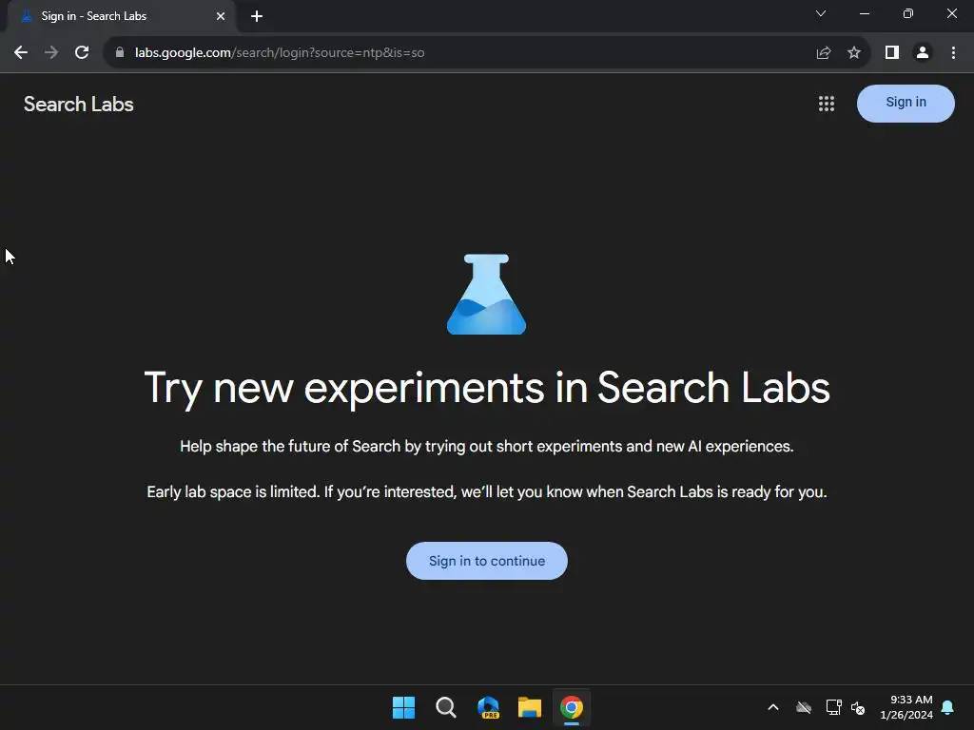Restore down the Chrome window
This screenshot has width=974, height=730.
point(908,13)
